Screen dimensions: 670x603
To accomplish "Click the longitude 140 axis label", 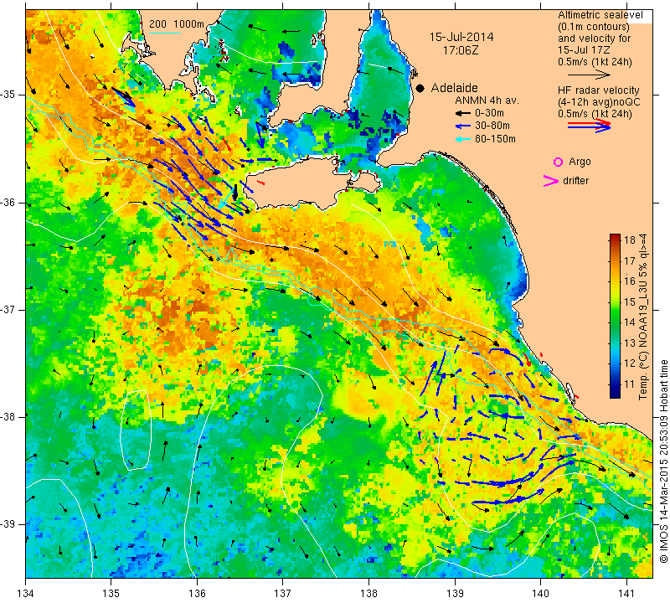I will click(540, 594).
